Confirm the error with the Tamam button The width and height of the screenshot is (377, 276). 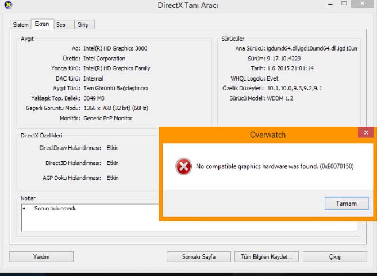[347, 204]
